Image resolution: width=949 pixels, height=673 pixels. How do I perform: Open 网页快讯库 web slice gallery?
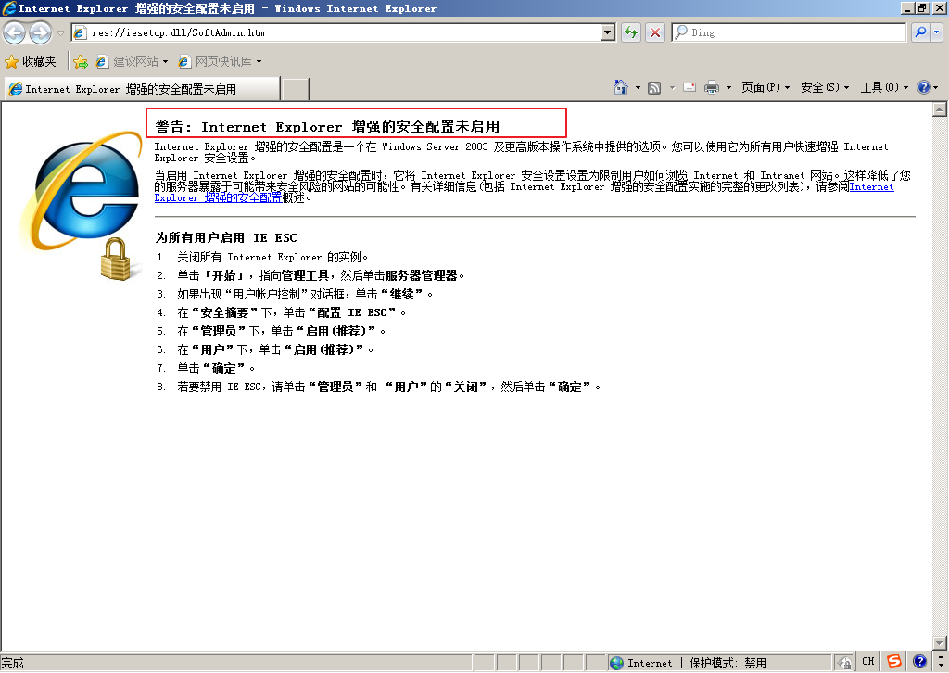[220, 61]
